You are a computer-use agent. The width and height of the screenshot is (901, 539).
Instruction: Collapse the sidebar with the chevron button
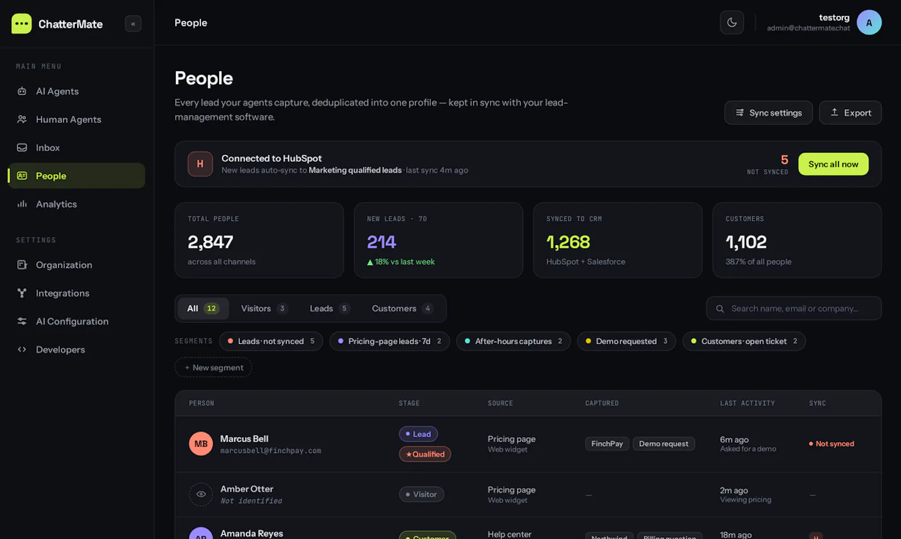pos(133,24)
